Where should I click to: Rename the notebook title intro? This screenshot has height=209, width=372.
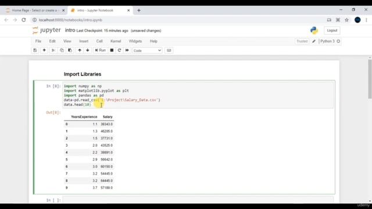tap(70, 30)
